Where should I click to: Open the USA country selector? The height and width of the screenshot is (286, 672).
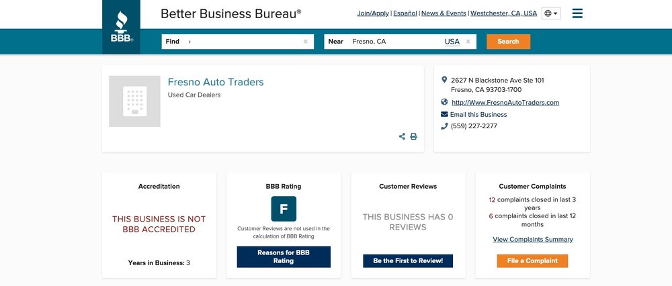tap(452, 42)
